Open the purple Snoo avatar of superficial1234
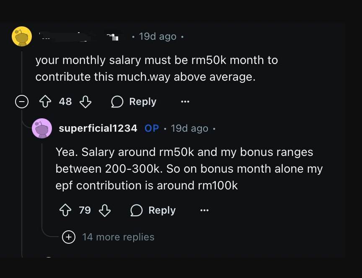 (42, 128)
